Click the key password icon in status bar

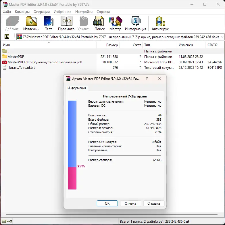tap(9, 221)
